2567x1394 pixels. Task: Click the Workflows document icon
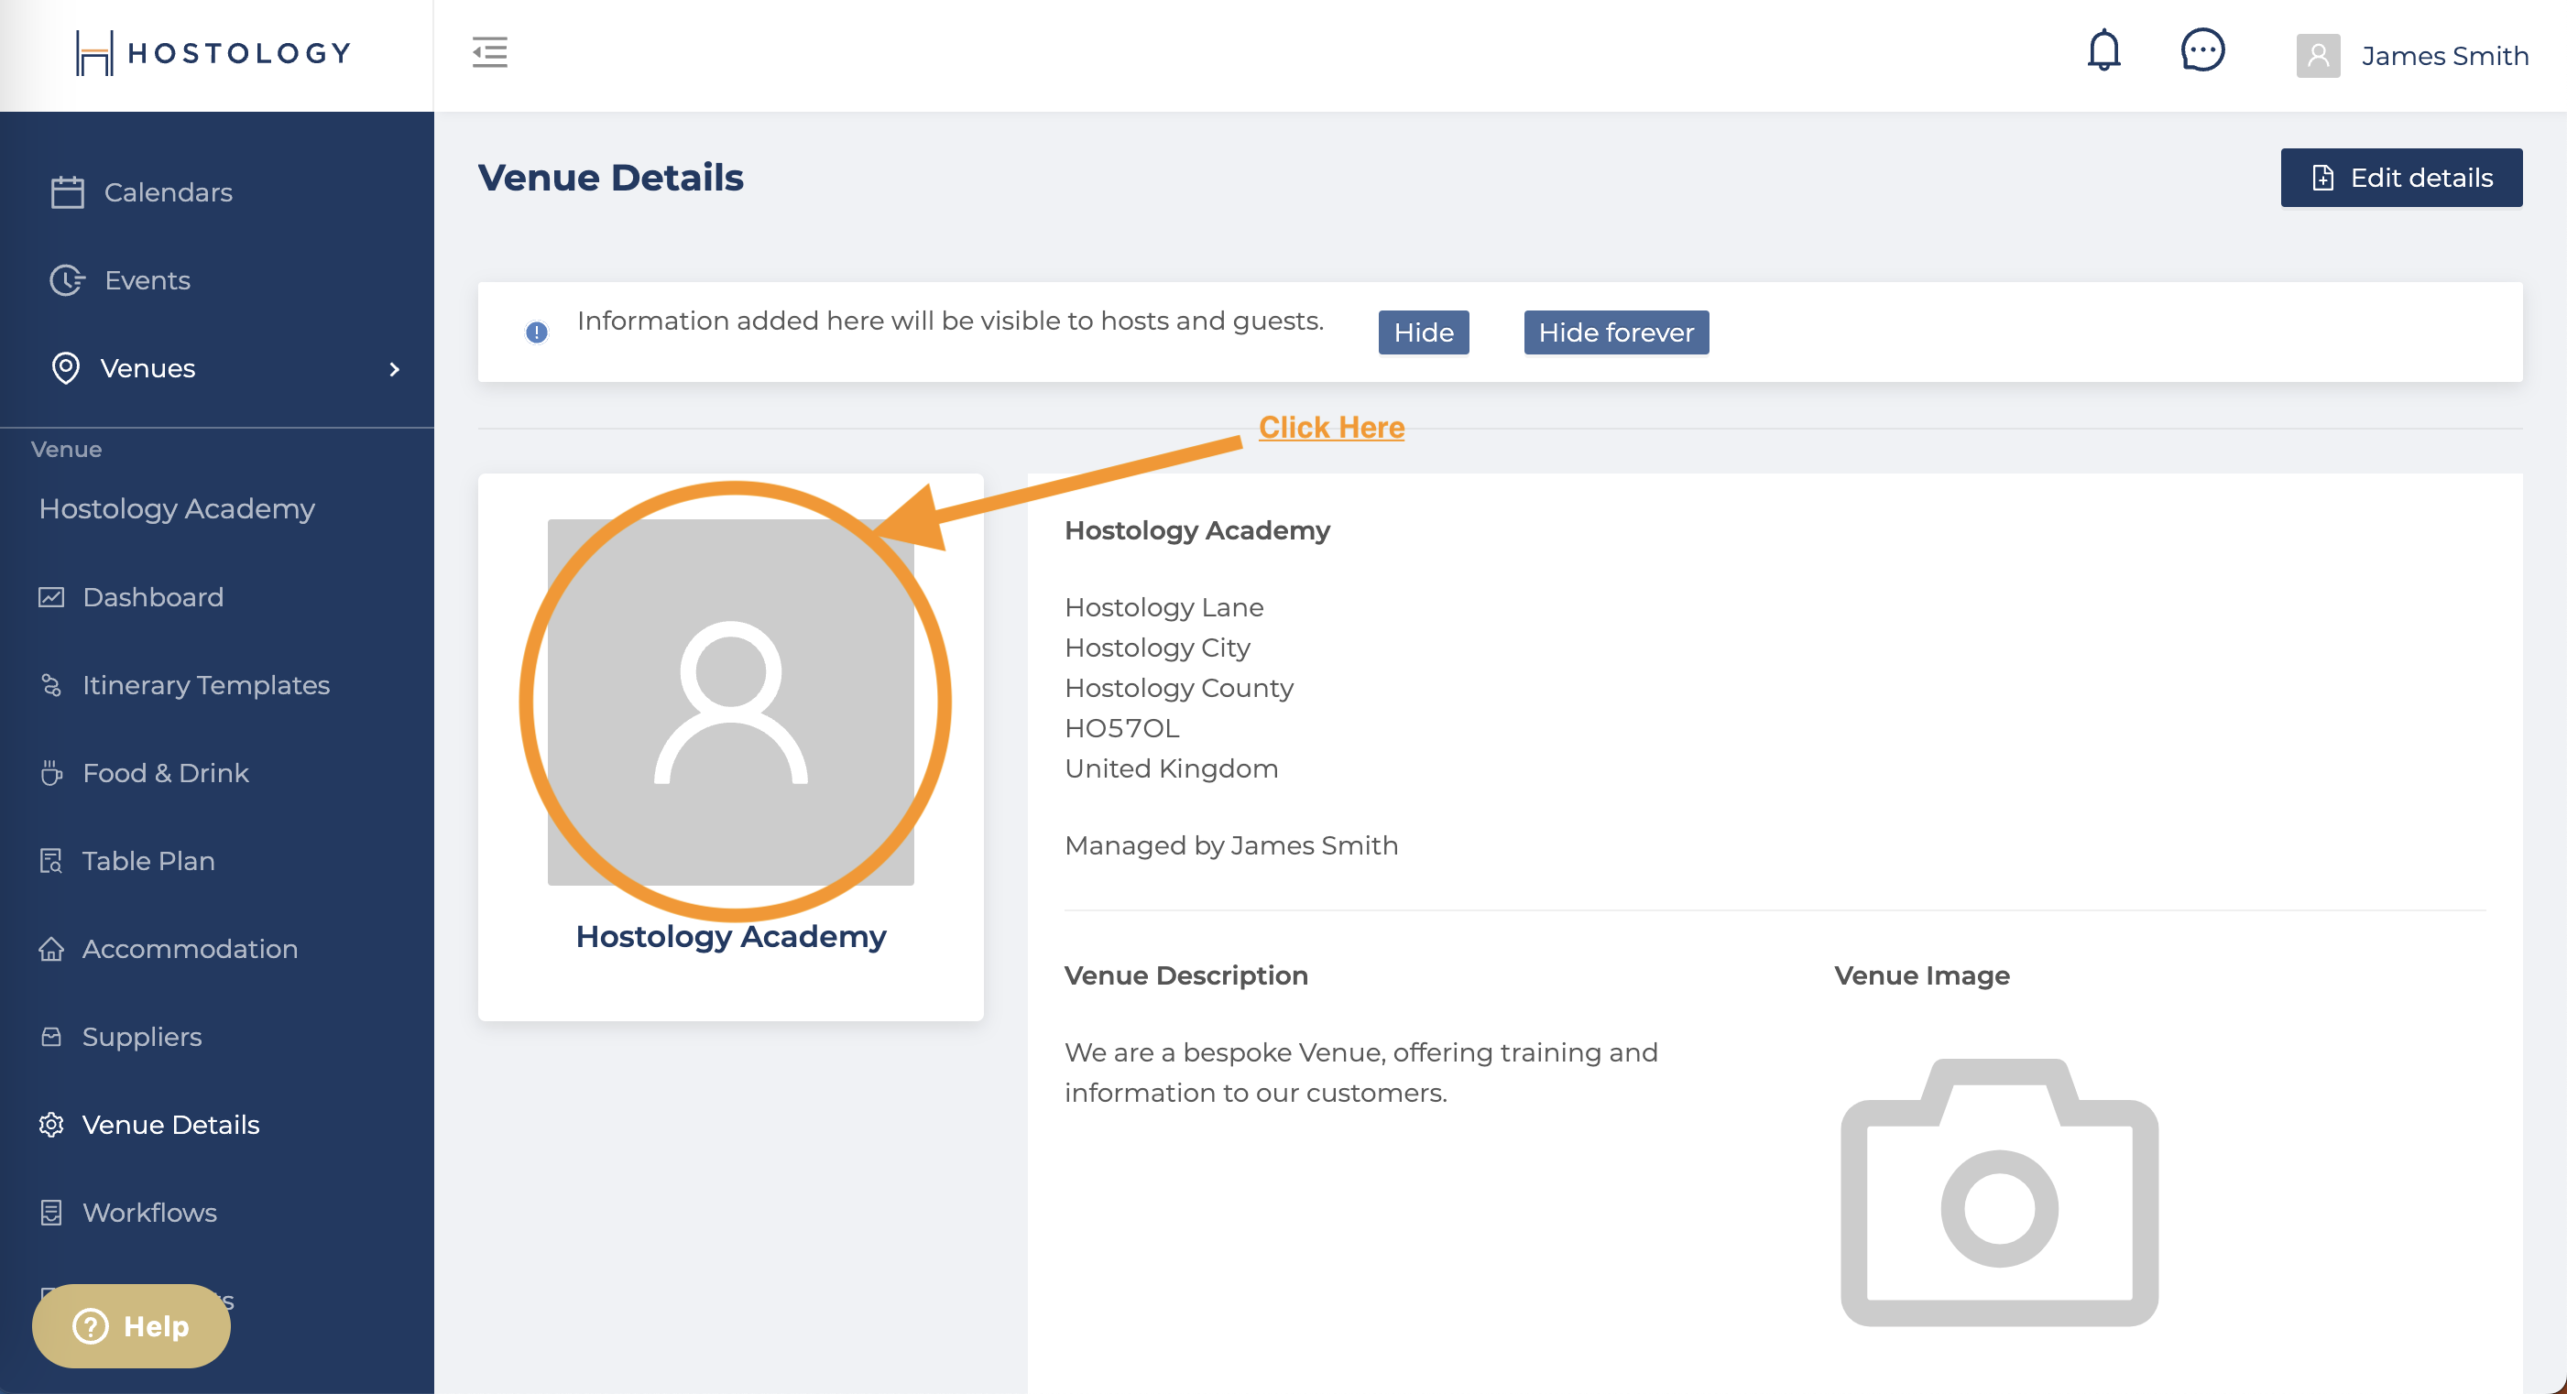pos(50,1212)
